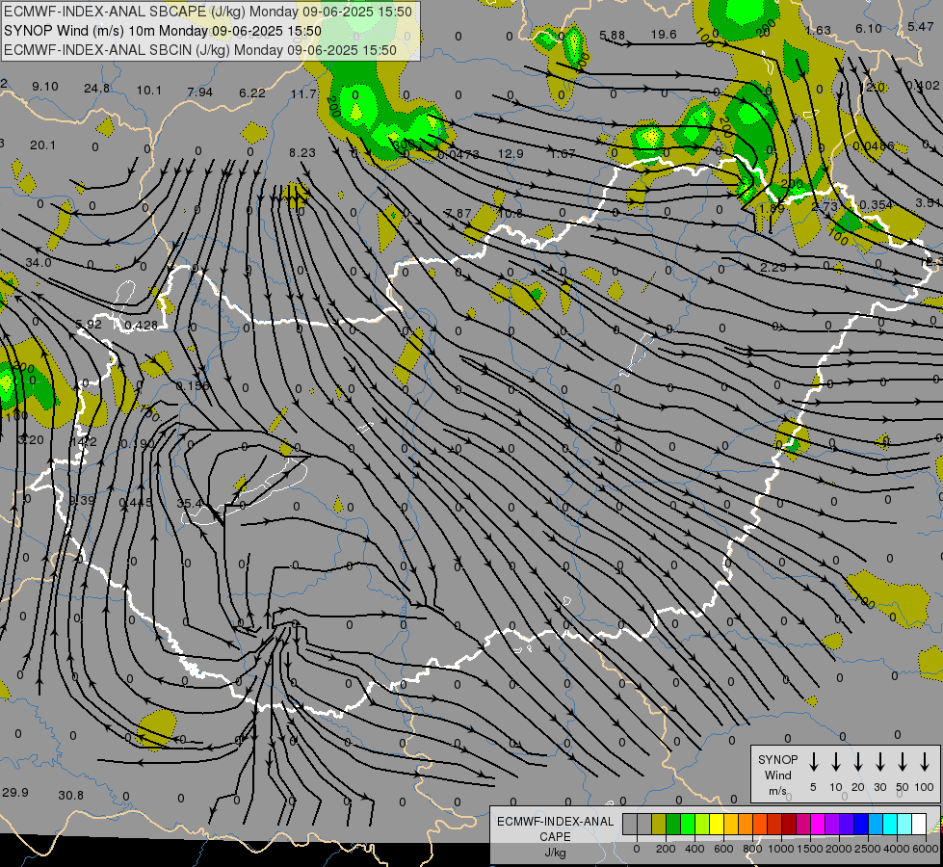943x867 pixels.
Task: Click the map value 7.94
Action: point(200,92)
